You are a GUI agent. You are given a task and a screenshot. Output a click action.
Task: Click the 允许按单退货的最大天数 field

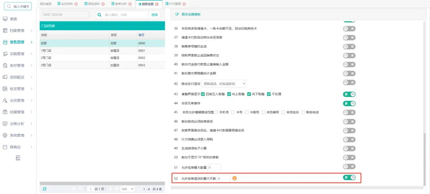pyautogui.click(x=223, y=178)
